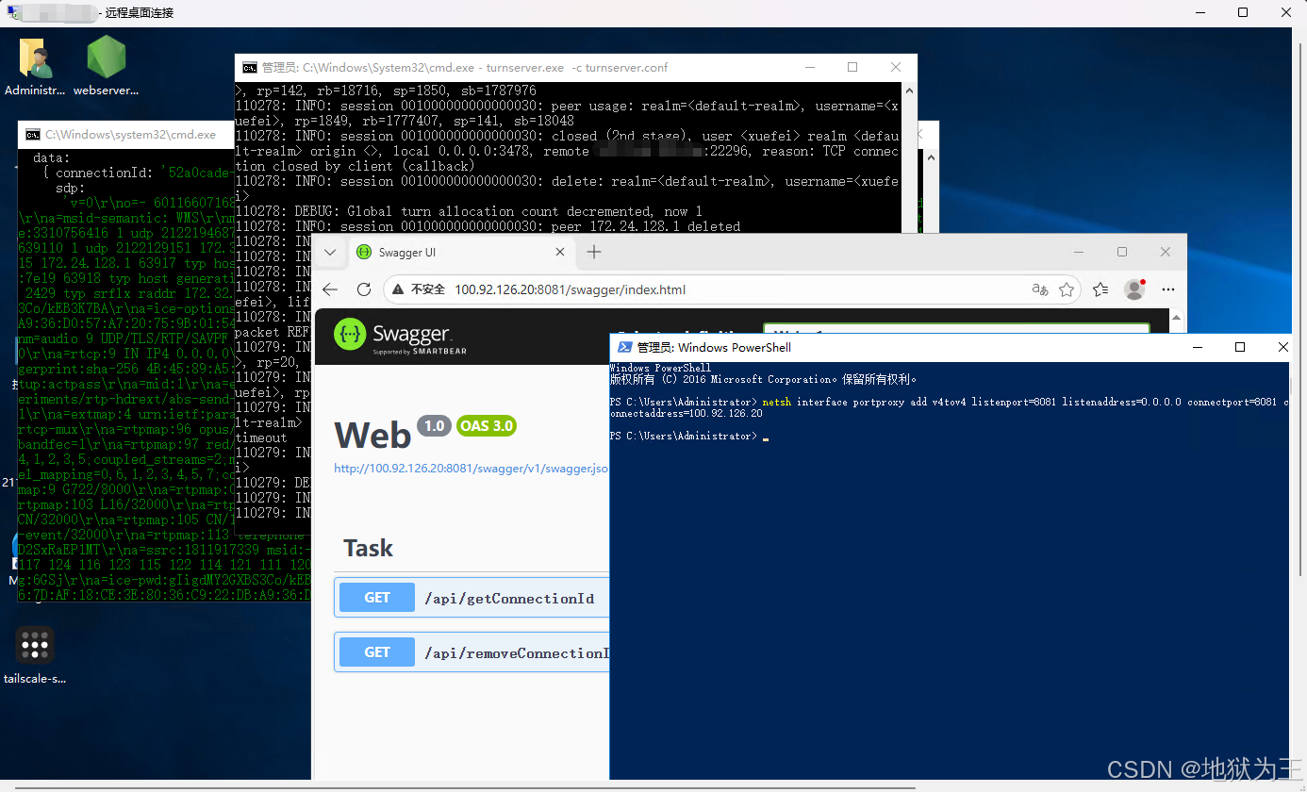Expand the GET /api/removeConnectionId operation

tap(472, 652)
